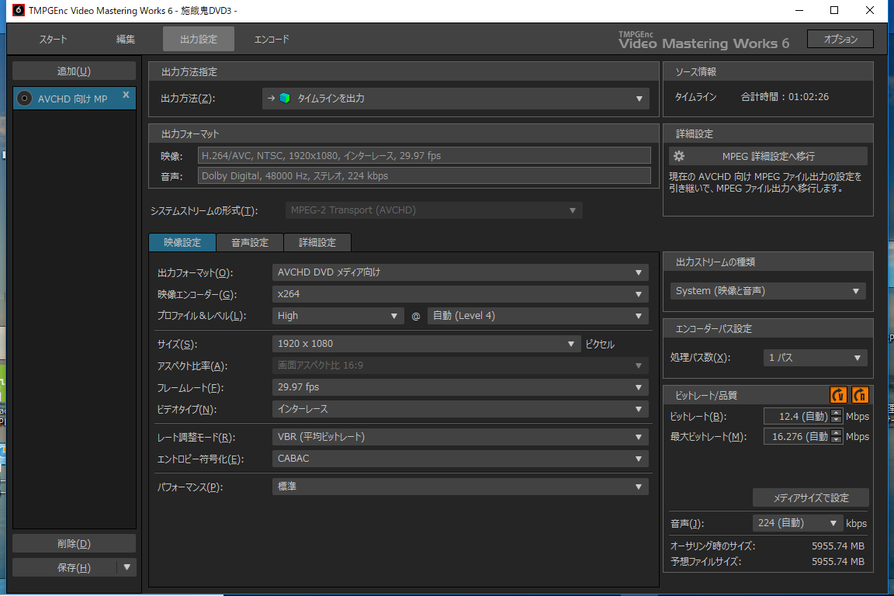This screenshot has width=894, height=596.
Task: Open the 音声設定 tab
Action: point(250,242)
